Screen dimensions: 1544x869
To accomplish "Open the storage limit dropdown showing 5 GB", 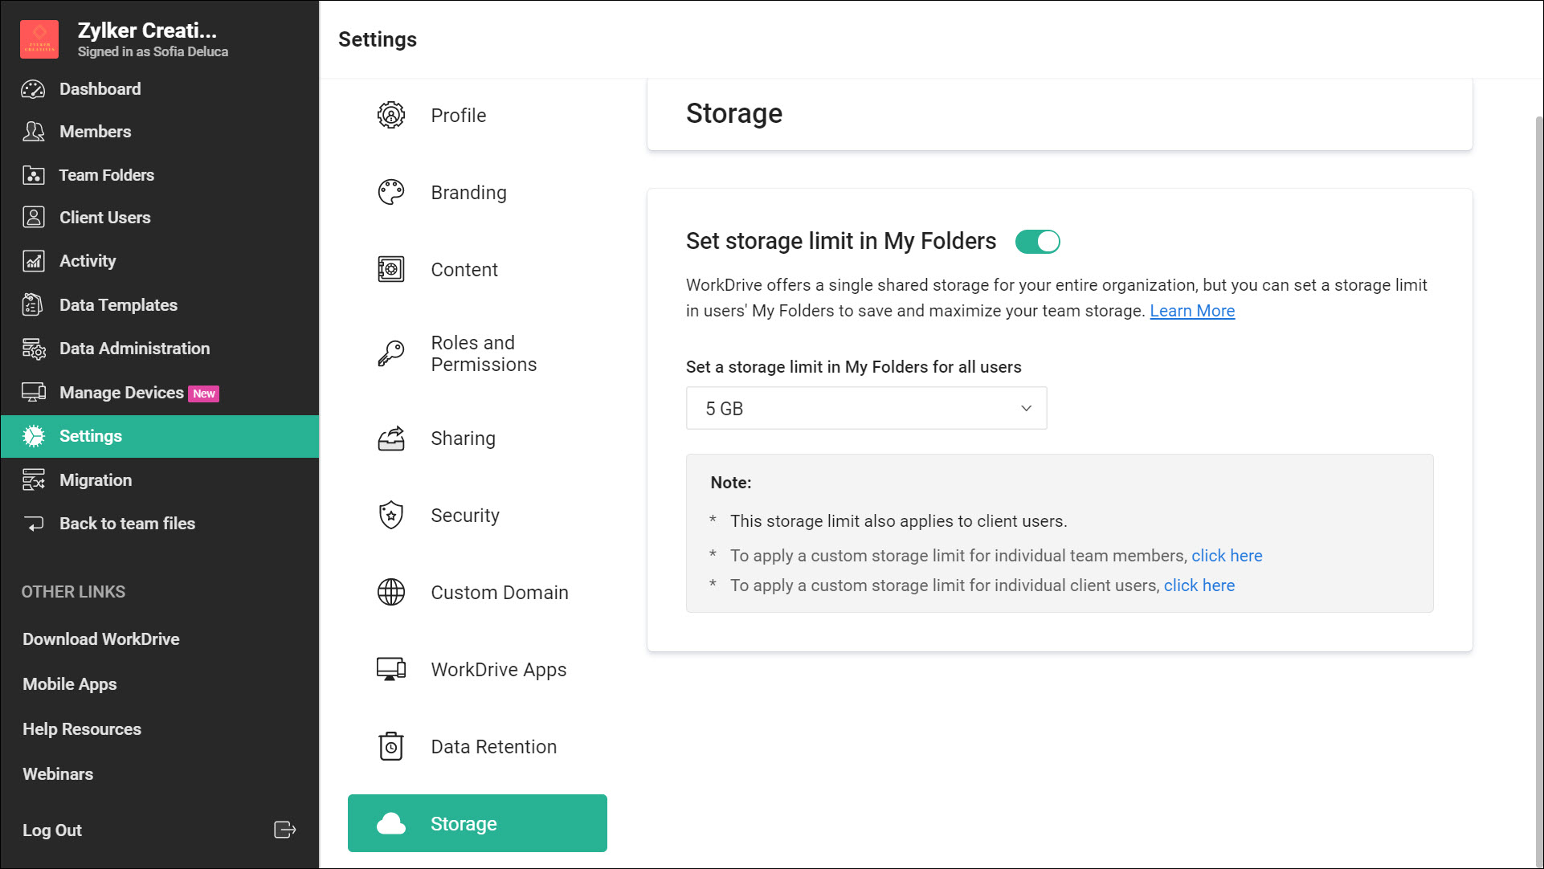I will pyautogui.click(x=866, y=408).
